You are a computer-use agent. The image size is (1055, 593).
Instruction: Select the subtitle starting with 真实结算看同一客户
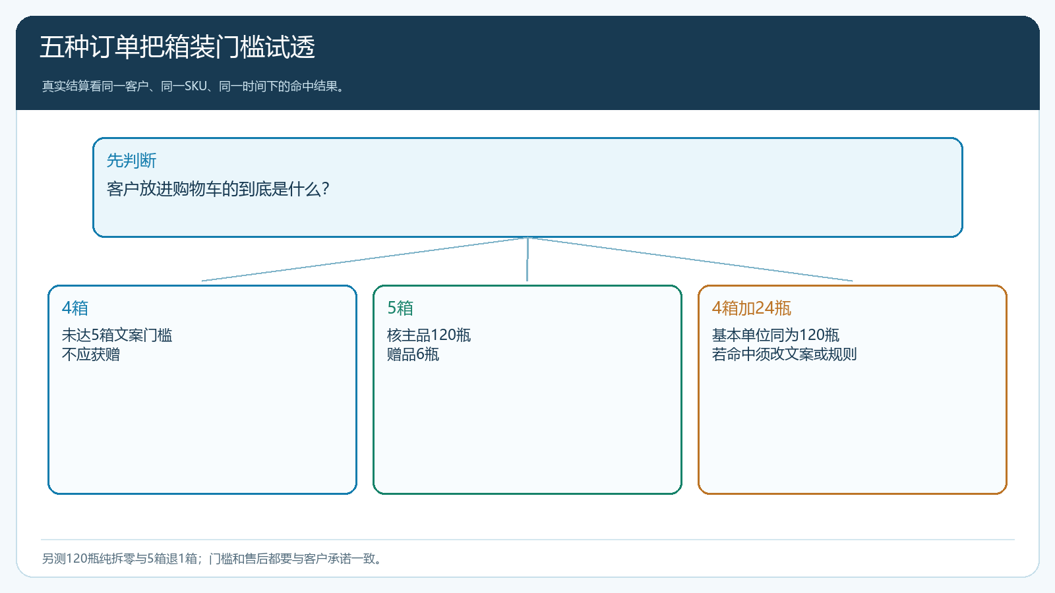[x=193, y=86]
